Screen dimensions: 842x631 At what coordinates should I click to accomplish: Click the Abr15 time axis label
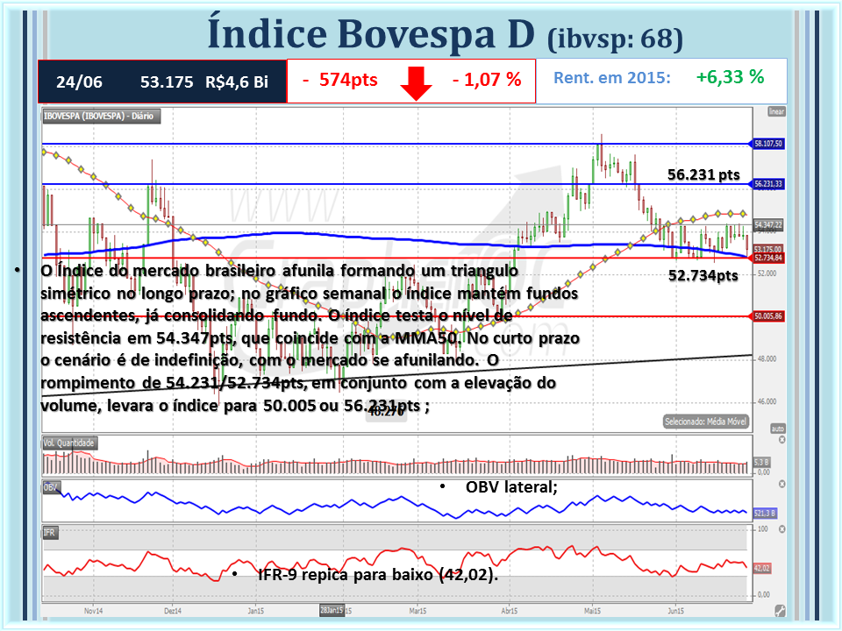coord(509,611)
